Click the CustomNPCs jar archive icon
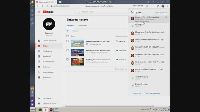The width and height of the screenshot is (200, 112). pyautogui.click(x=132, y=18)
